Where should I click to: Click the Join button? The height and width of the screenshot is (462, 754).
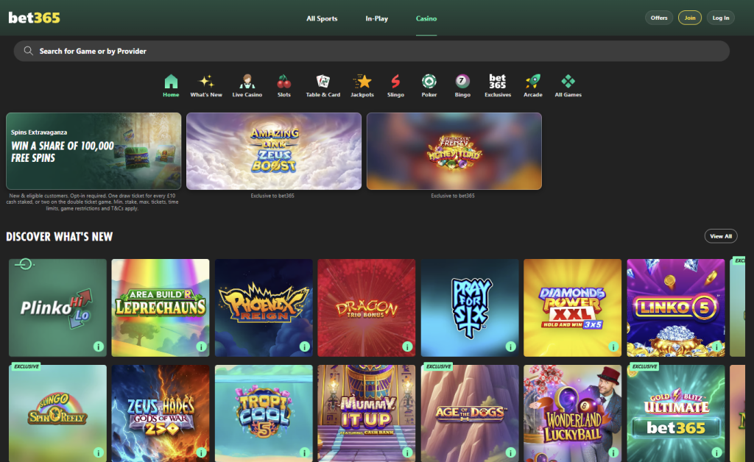[689, 18]
